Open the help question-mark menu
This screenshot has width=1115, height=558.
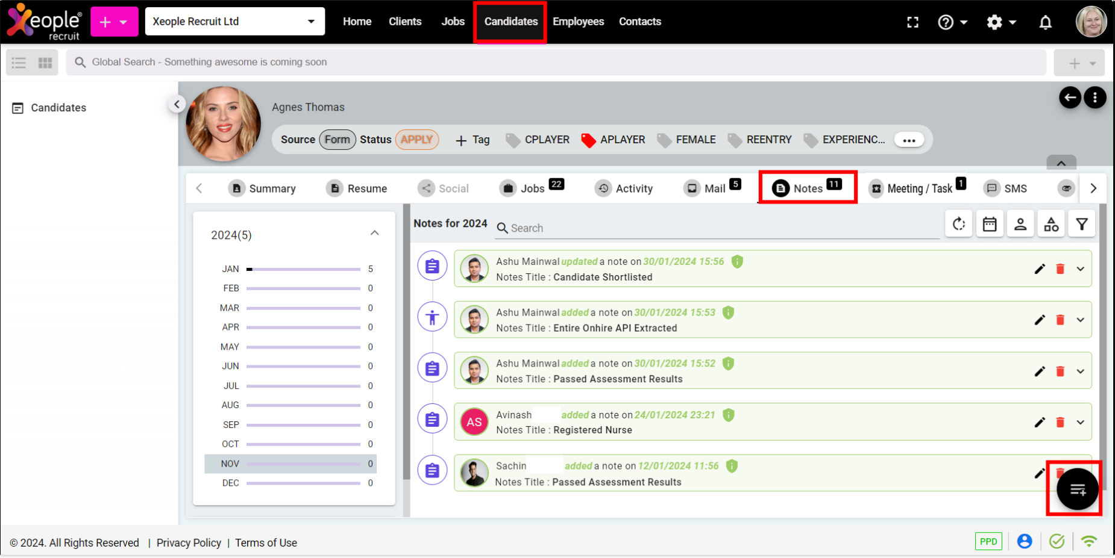pos(953,22)
